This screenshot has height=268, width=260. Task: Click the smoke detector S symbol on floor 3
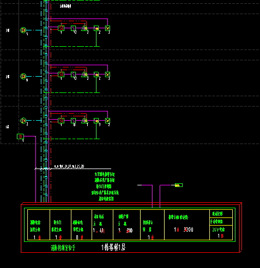point(73,28)
